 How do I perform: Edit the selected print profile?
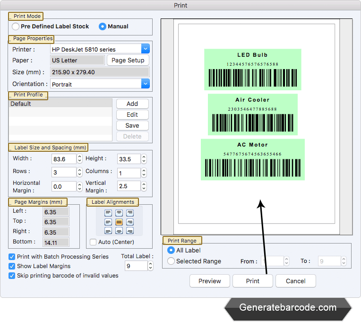(x=132, y=115)
